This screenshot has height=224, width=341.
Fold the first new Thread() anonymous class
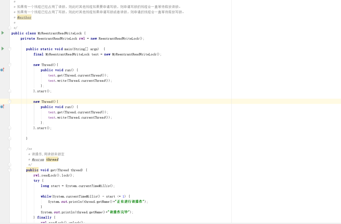click(x=9, y=65)
